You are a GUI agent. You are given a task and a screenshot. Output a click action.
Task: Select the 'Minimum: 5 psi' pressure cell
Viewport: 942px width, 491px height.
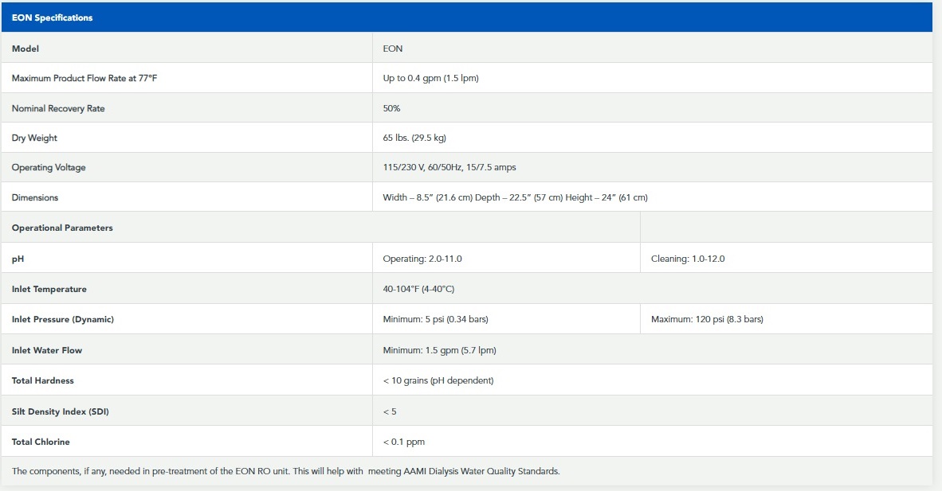tap(435, 319)
